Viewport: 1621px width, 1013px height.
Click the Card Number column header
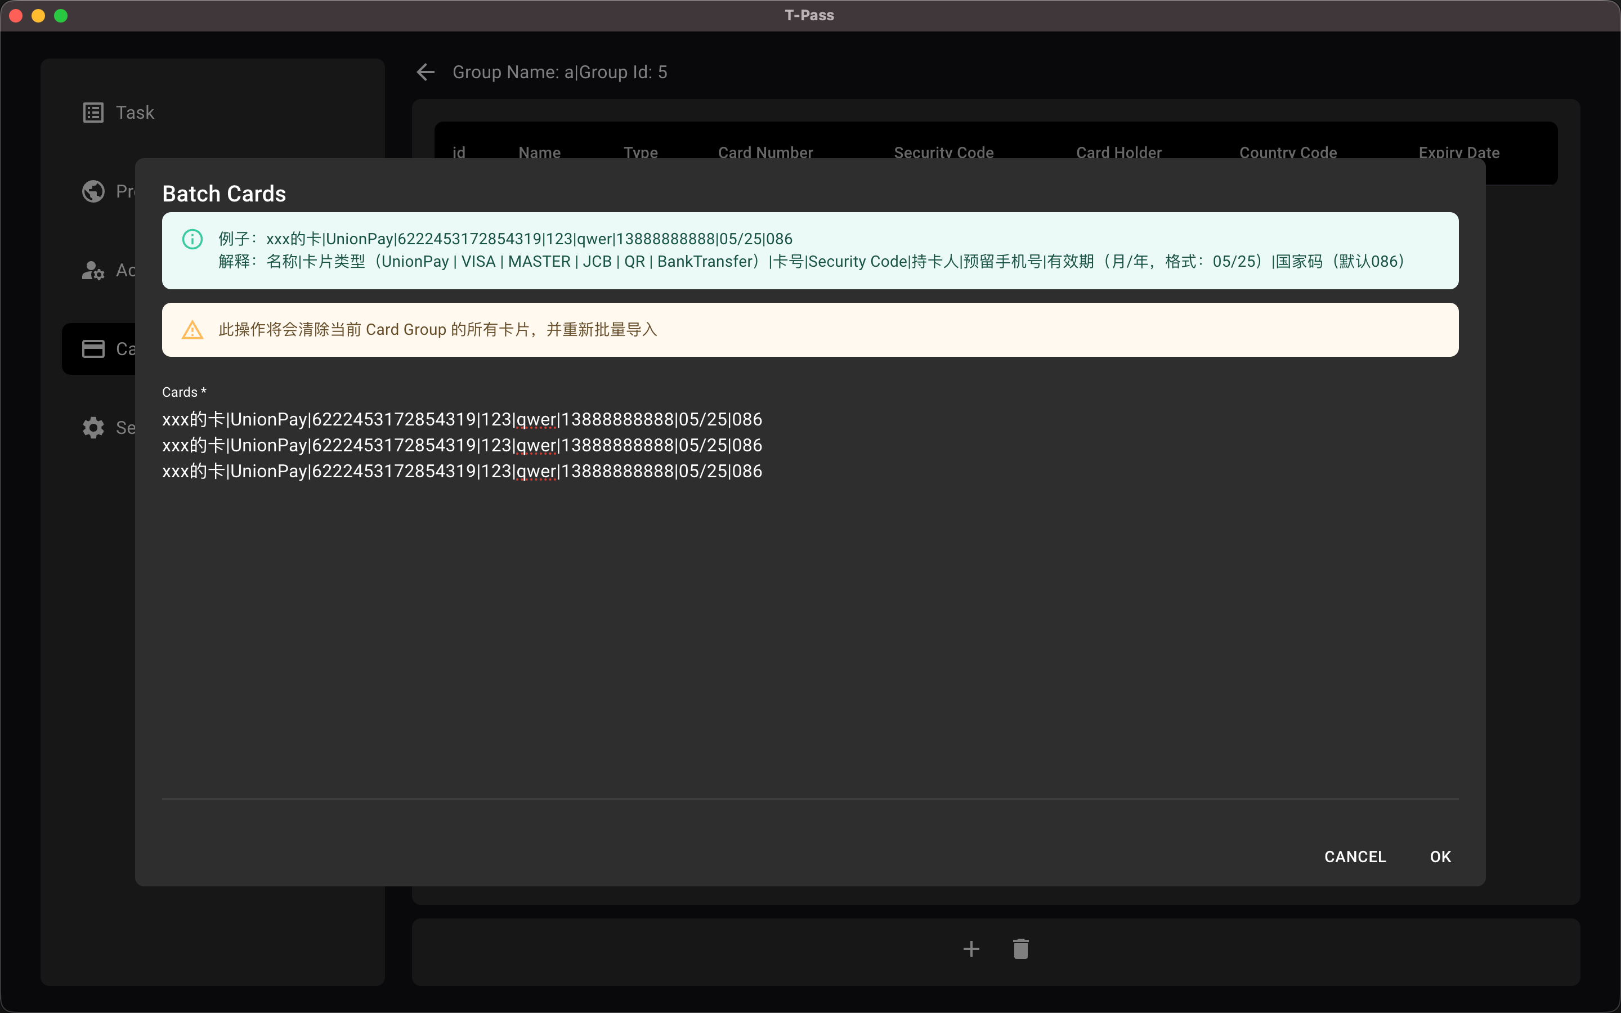coord(765,151)
